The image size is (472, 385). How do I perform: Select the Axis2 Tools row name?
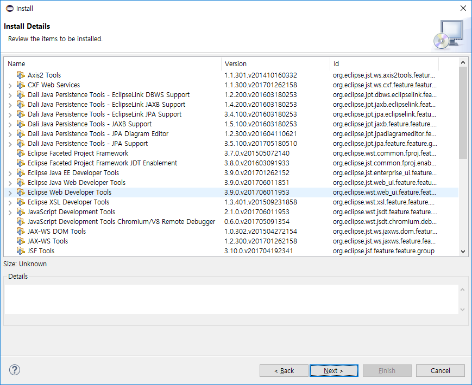(44, 75)
